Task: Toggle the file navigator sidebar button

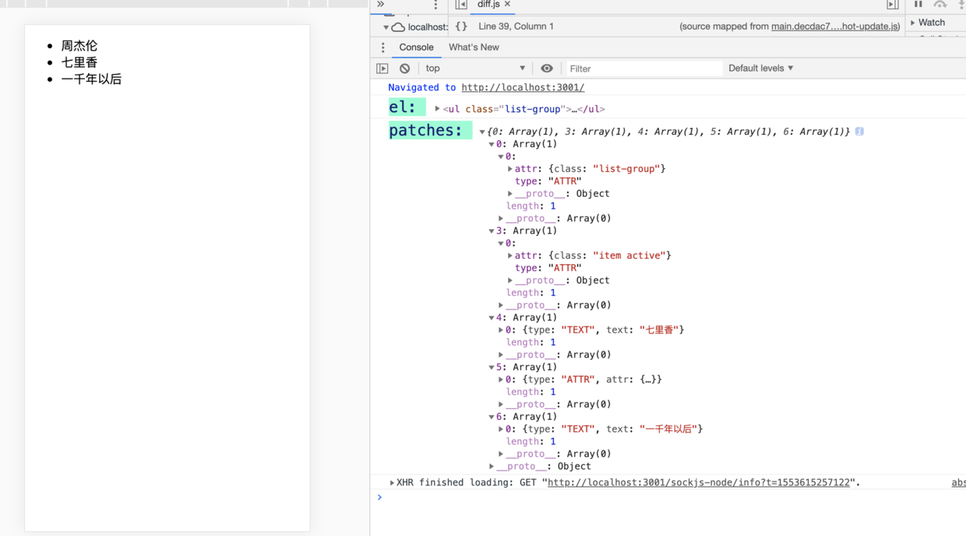Action: tap(461, 5)
